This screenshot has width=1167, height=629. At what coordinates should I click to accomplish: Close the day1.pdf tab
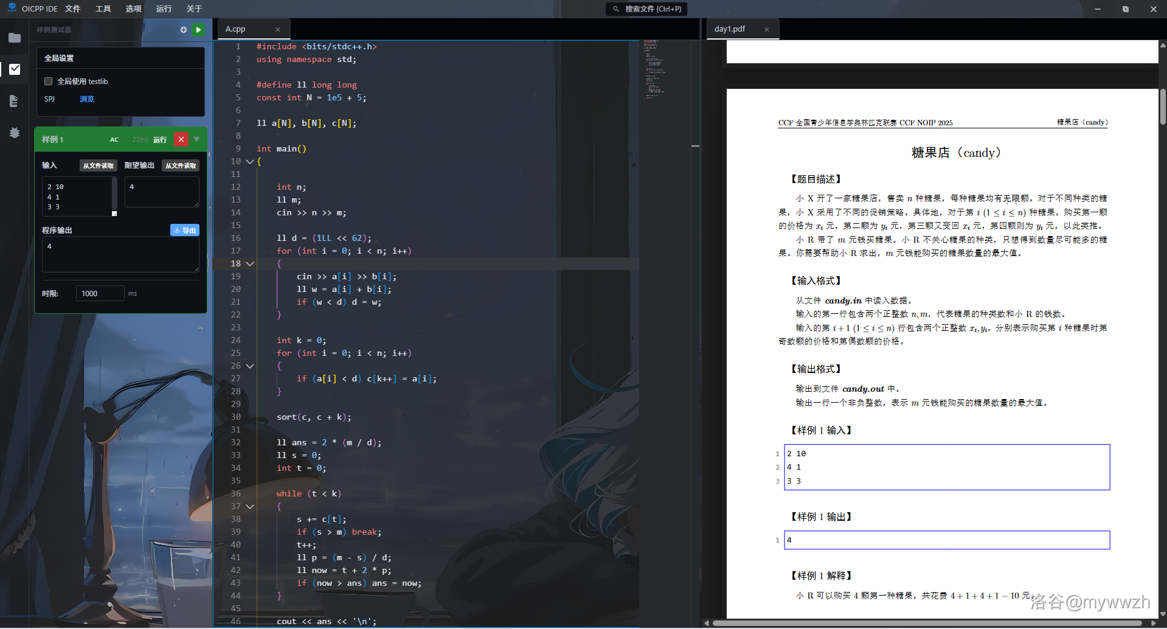pyautogui.click(x=767, y=29)
